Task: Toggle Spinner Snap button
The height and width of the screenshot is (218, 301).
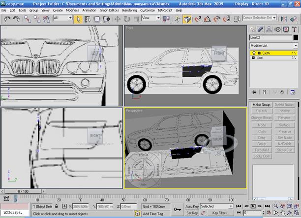Action: 226,19
